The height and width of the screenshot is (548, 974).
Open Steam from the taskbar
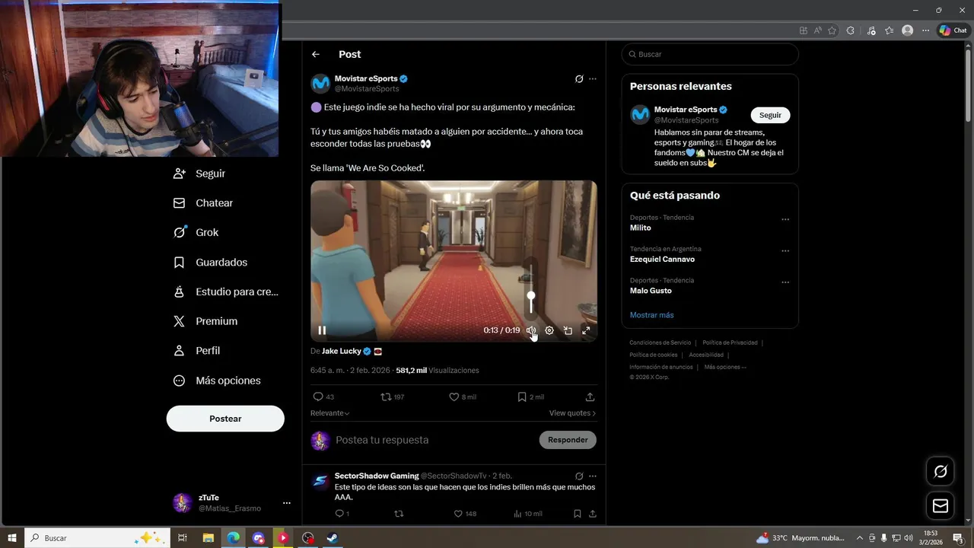333,538
